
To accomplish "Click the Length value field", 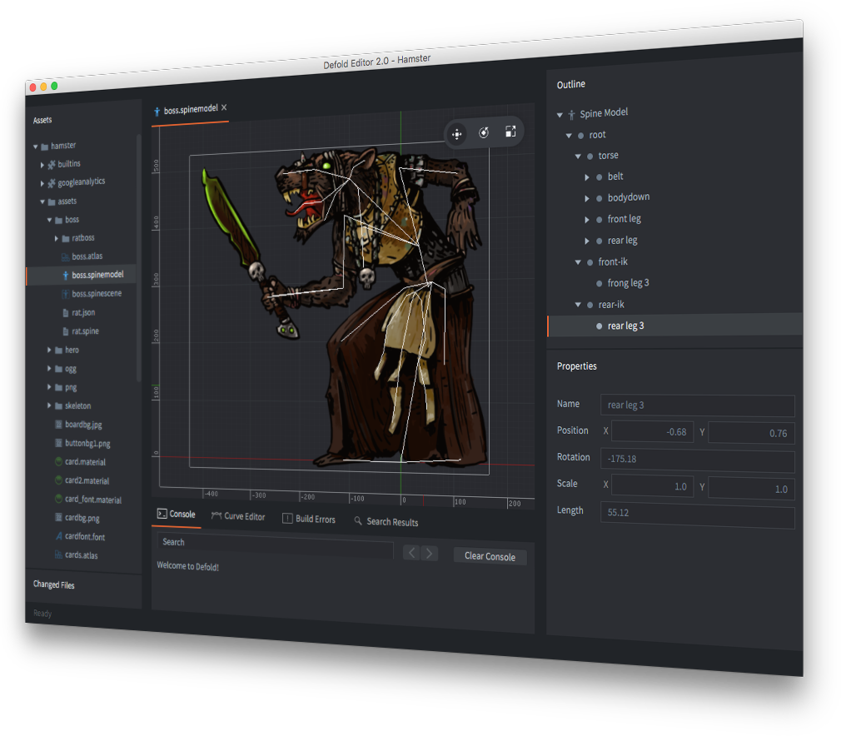I will coord(697,515).
